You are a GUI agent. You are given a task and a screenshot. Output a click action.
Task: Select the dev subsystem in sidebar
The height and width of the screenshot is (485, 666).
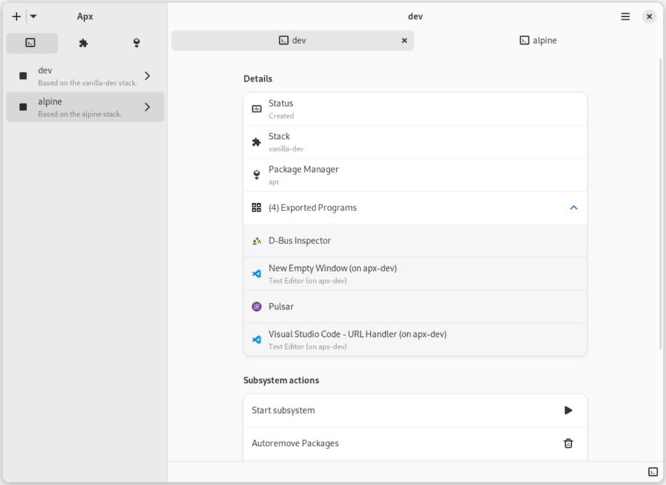pos(78,76)
